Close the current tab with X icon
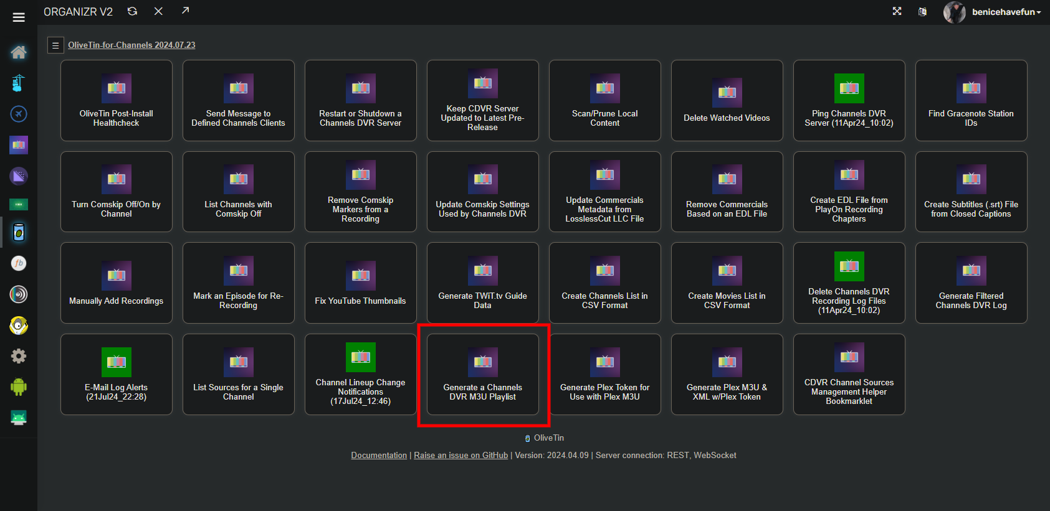Image resolution: width=1050 pixels, height=511 pixels. click(158, 11)
